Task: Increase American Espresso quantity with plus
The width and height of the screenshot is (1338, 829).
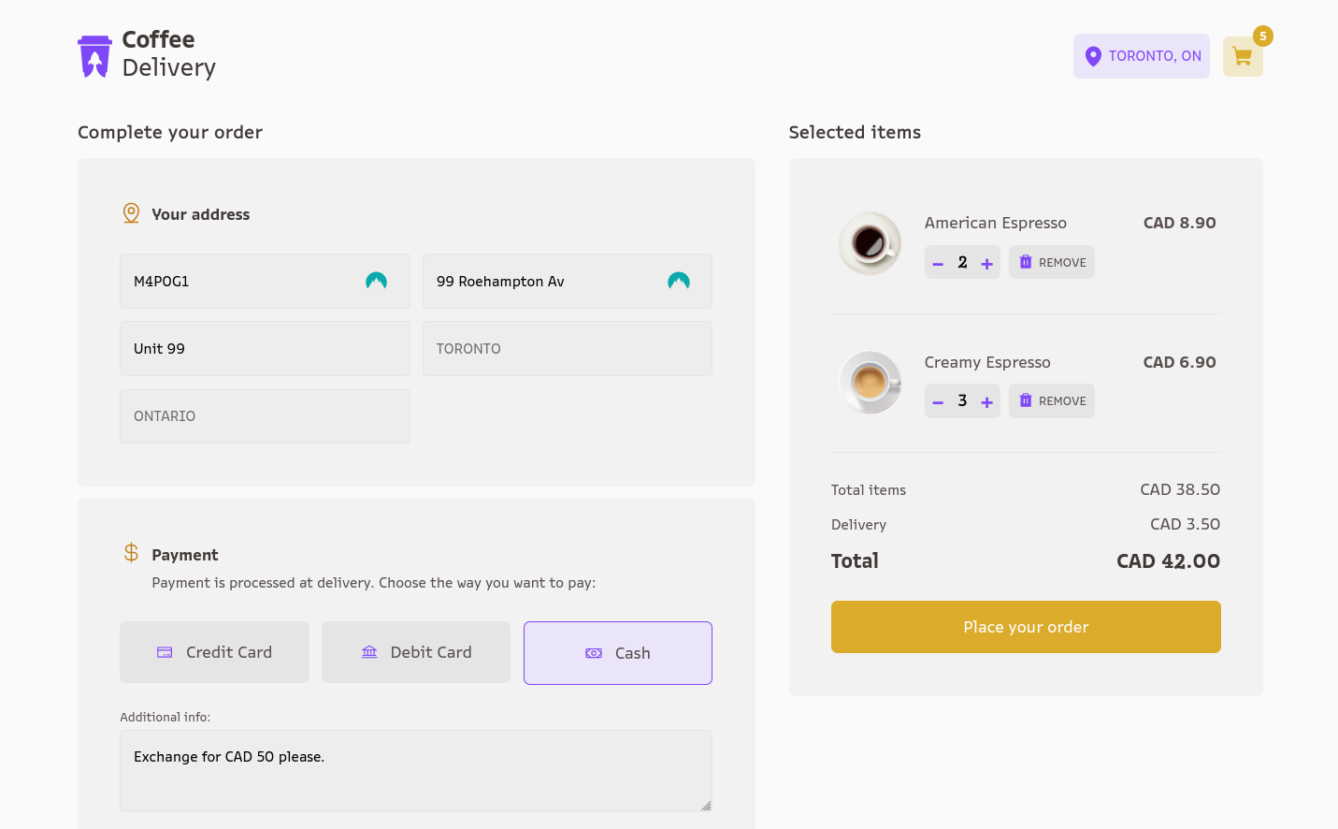Action: tap(986, 262)
